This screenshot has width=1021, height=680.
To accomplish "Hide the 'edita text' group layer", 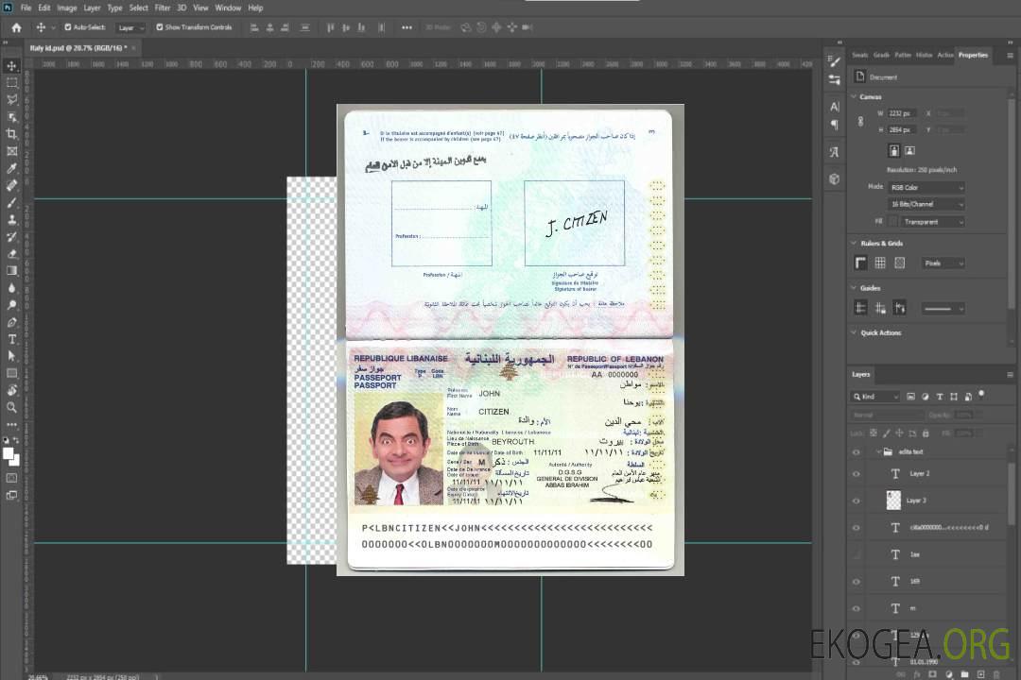I will 857,452.
